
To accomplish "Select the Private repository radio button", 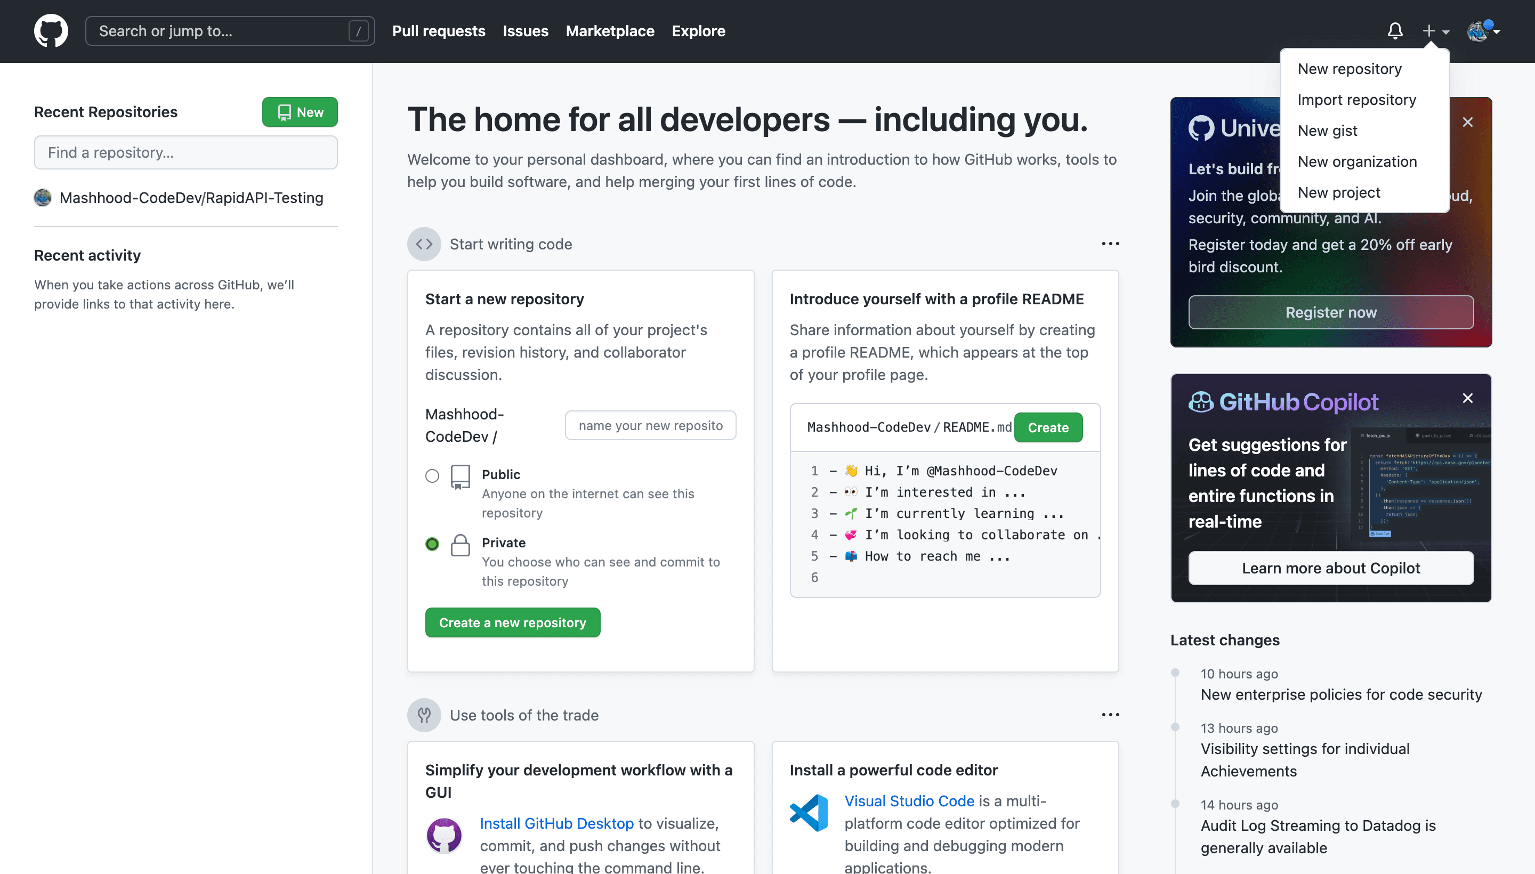I will click(x=433, y=544).
